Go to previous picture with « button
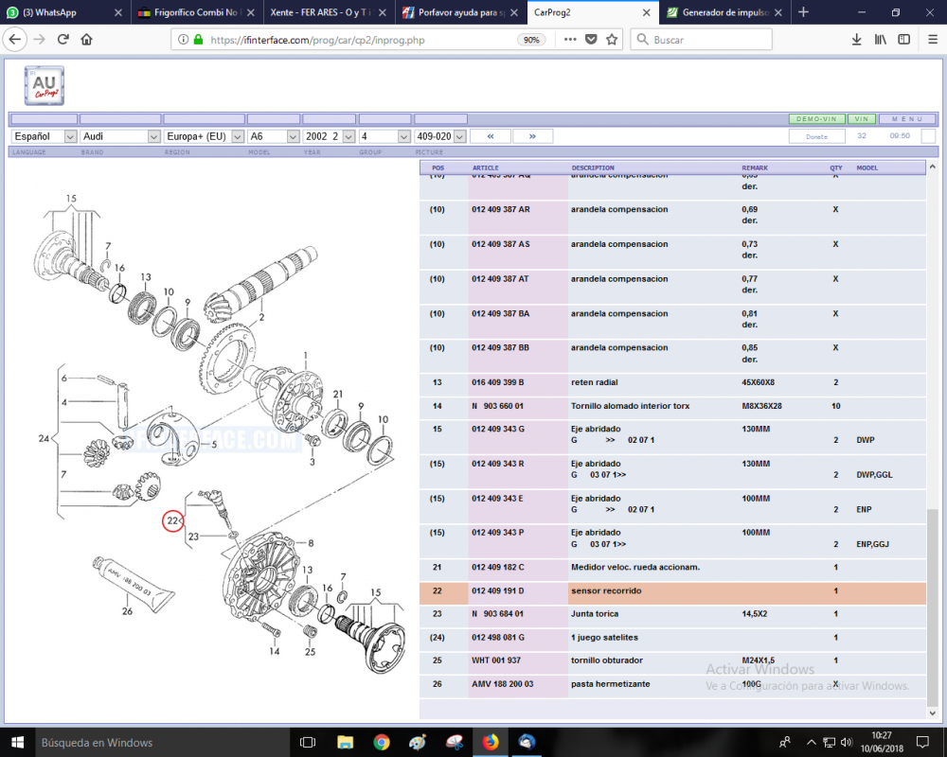 pyautogui.click(x=490, y=136)
